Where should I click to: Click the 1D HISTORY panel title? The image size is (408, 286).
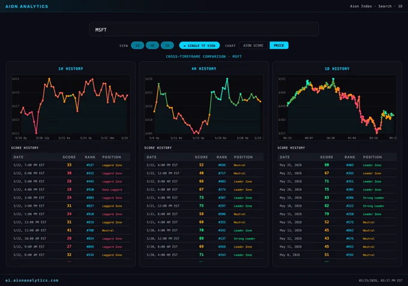tap(337, 68)
